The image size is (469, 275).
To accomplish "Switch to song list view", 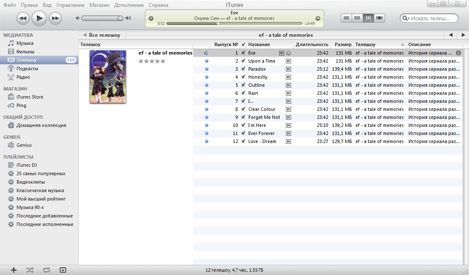I will [347, 18].
